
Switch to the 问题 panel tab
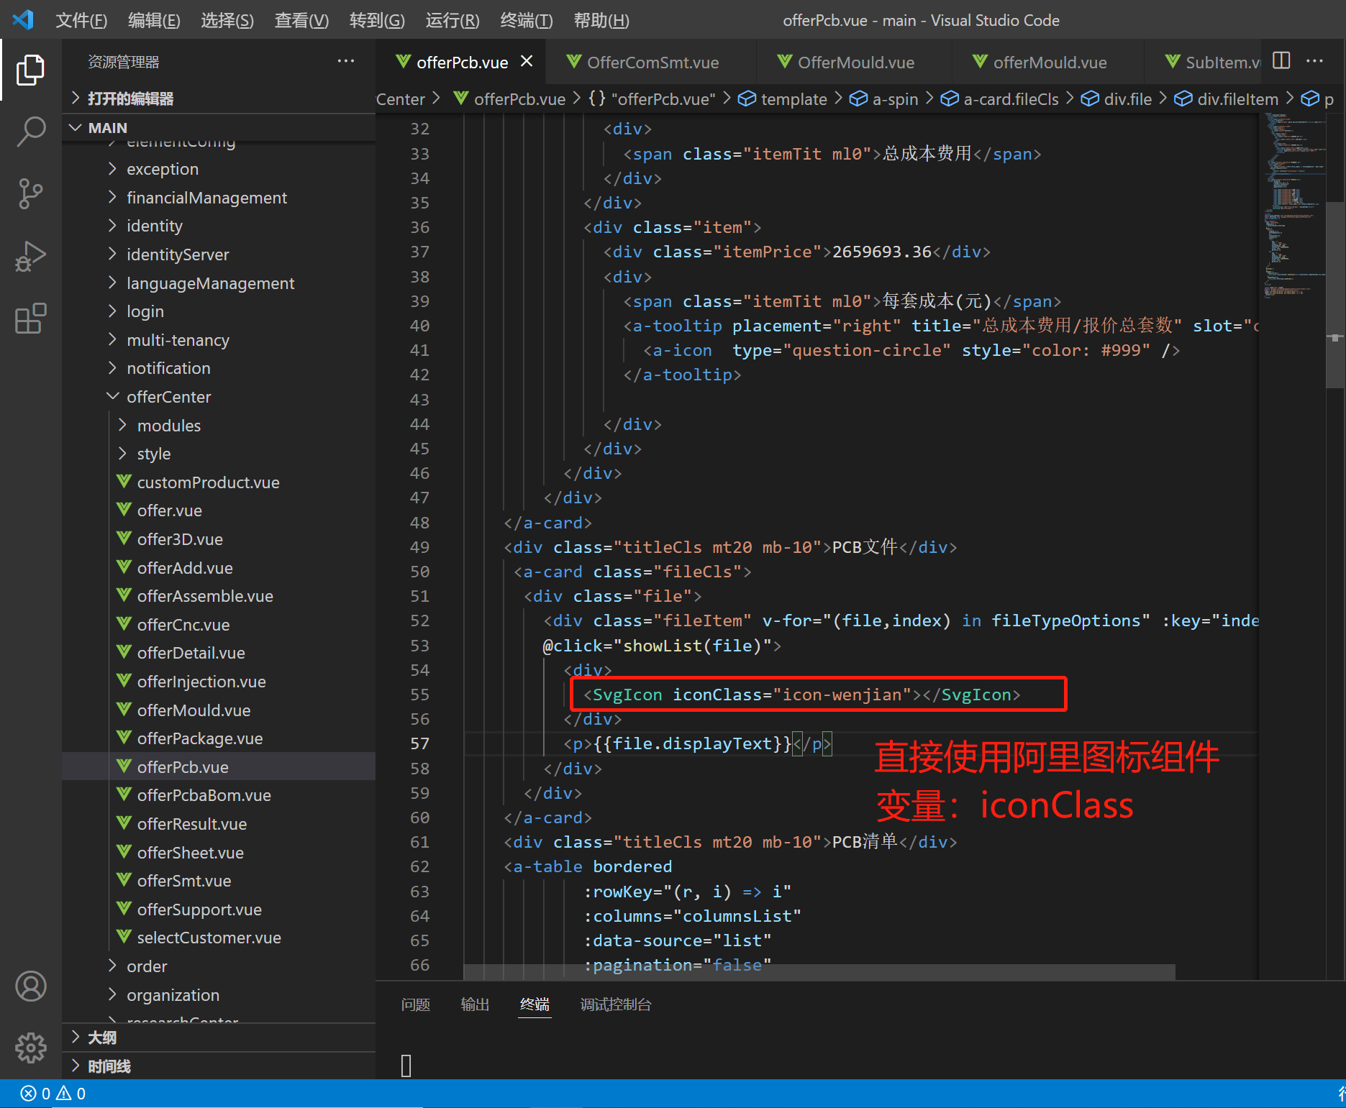click(x=416, y=1004)
